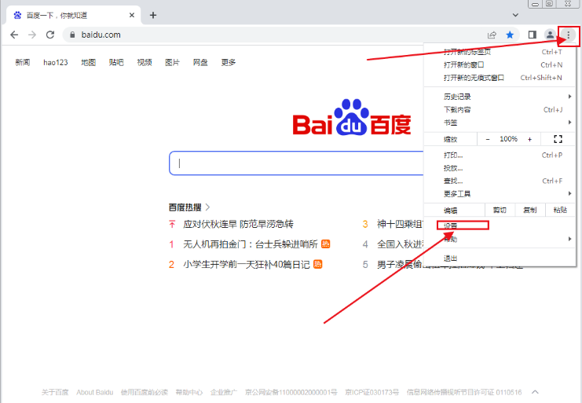The image size is (582, 403).
Task: Open the 网盘 link
Action: [x=200, y=62]
